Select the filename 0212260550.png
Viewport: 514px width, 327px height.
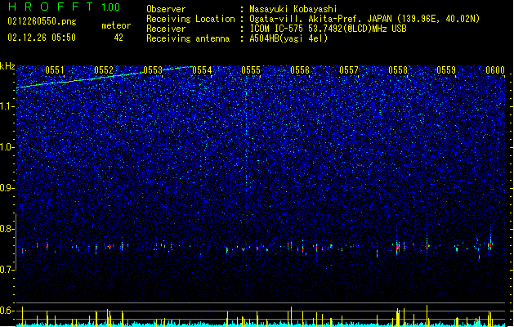point(42,21)
